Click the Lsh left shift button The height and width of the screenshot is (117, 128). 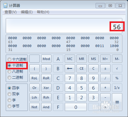pos(34,97)
